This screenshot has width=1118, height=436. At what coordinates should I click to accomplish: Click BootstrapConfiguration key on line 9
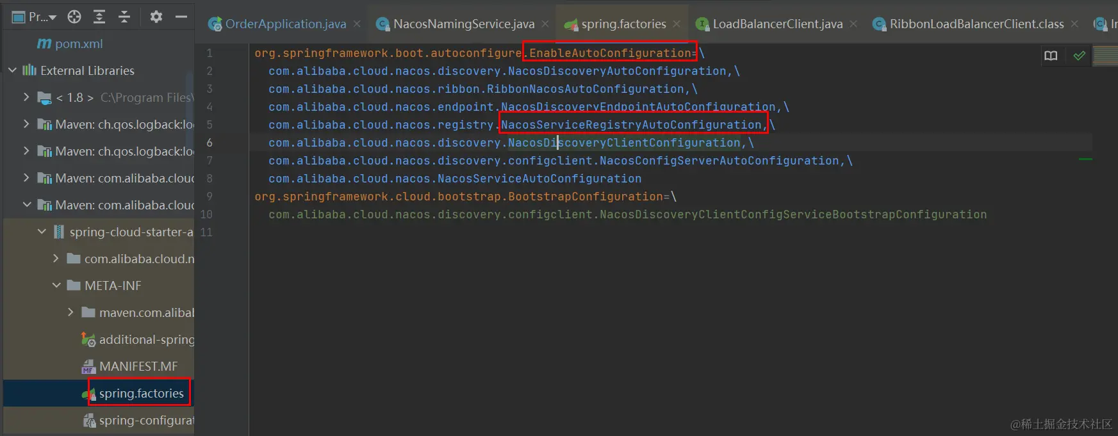click(x=586, y=197)
